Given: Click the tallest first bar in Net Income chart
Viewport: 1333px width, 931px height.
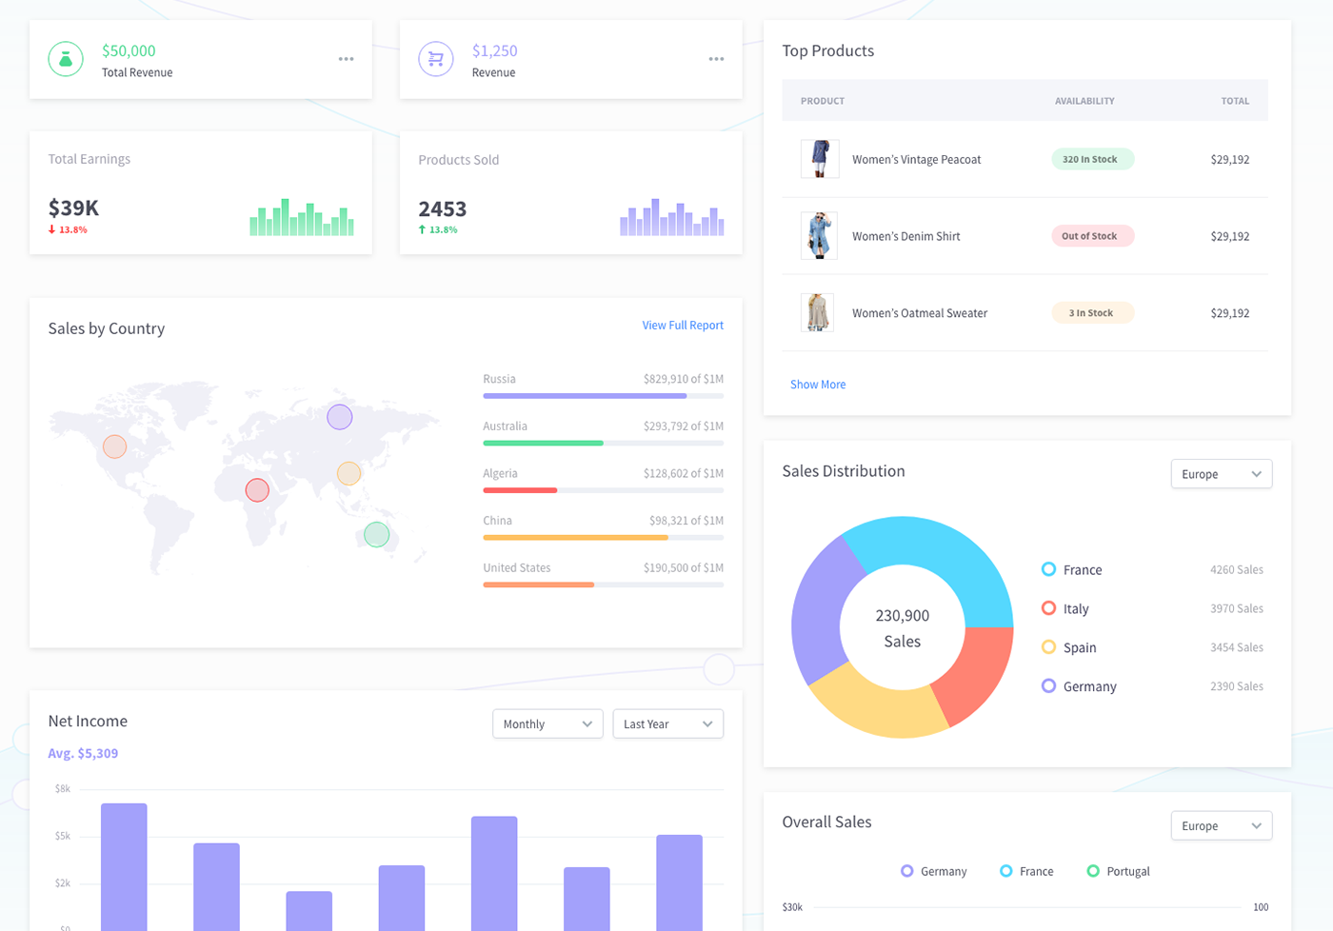Looking at the screenshot, I should (124, 866).
